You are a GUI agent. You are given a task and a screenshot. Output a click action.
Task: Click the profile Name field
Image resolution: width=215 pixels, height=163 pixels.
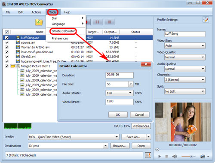click(x=185, y=34)
